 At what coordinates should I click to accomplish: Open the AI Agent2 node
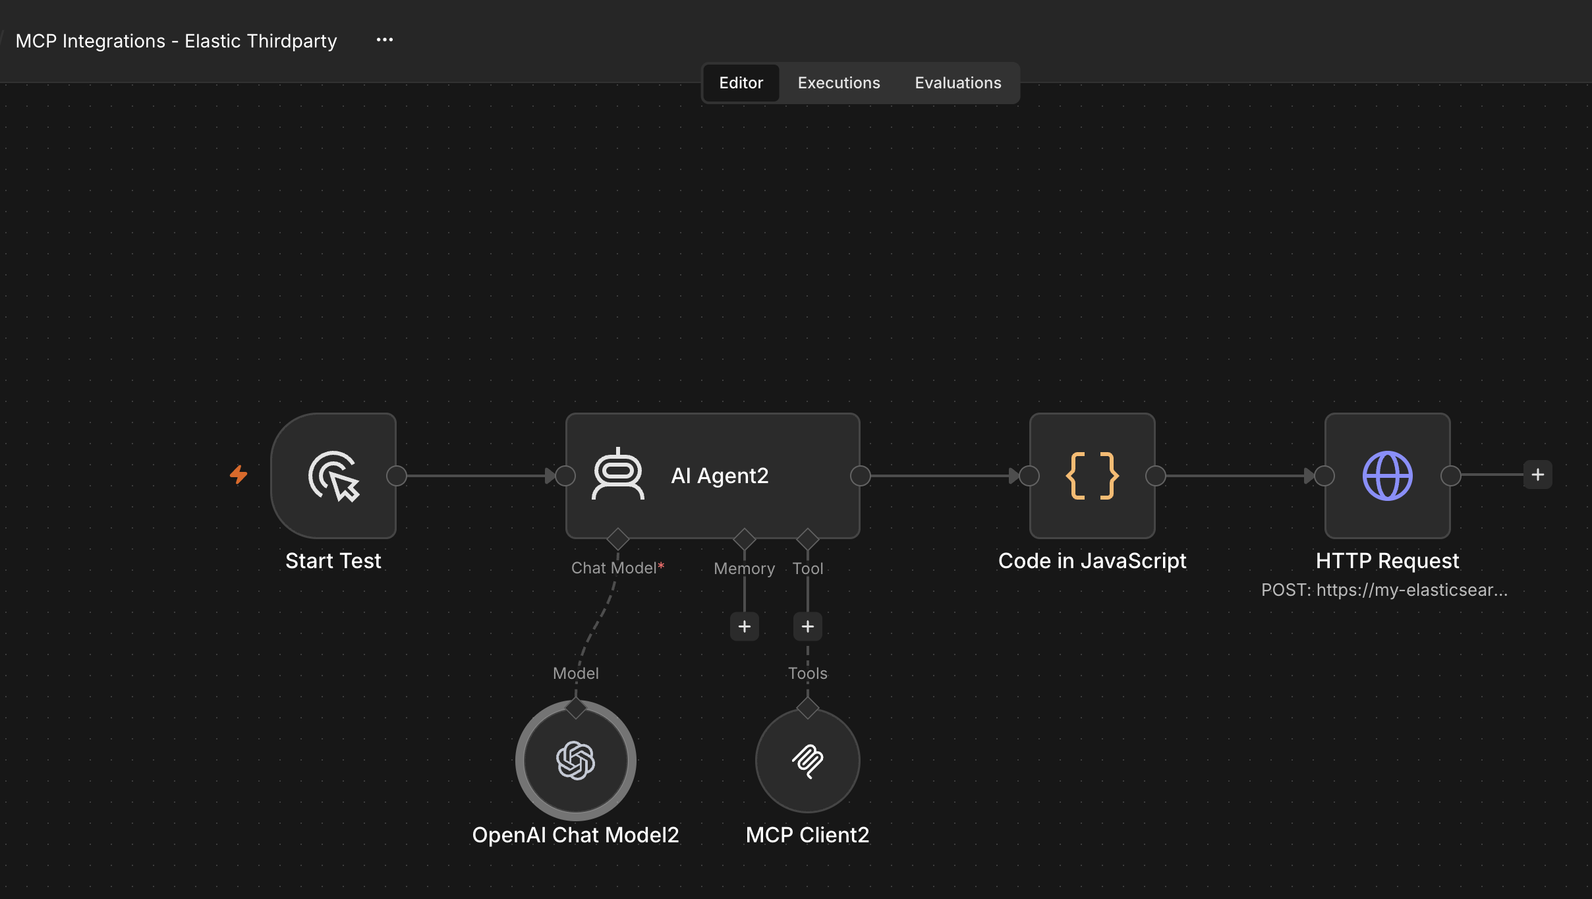pyautogui.click(x=712, y=475)
